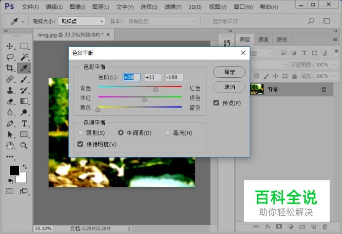Screen dimensions: 342x234
Task: Change the screen mode
Action: point(24,191)
